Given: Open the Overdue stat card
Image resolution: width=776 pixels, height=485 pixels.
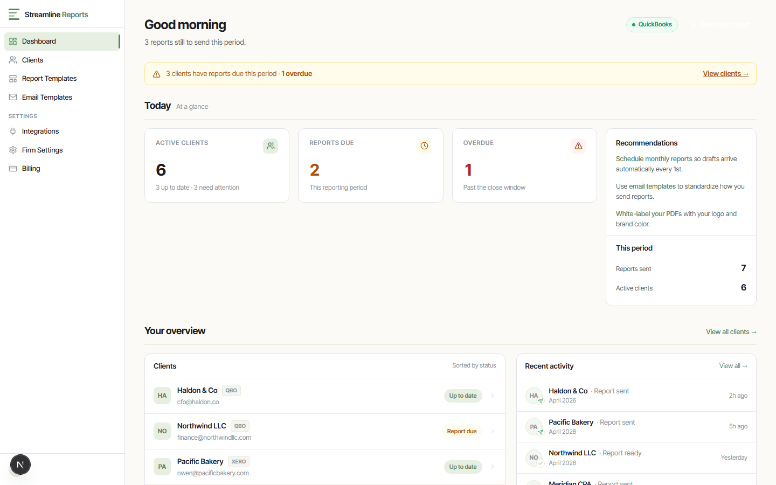Looking at the screenshot, I should click(524, 165).
